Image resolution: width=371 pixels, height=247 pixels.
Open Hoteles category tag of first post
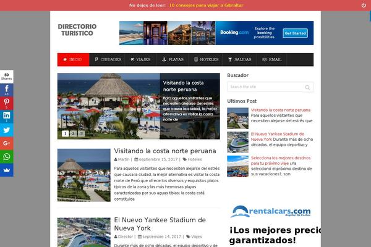pyautogui.click(x=195, y=159)
